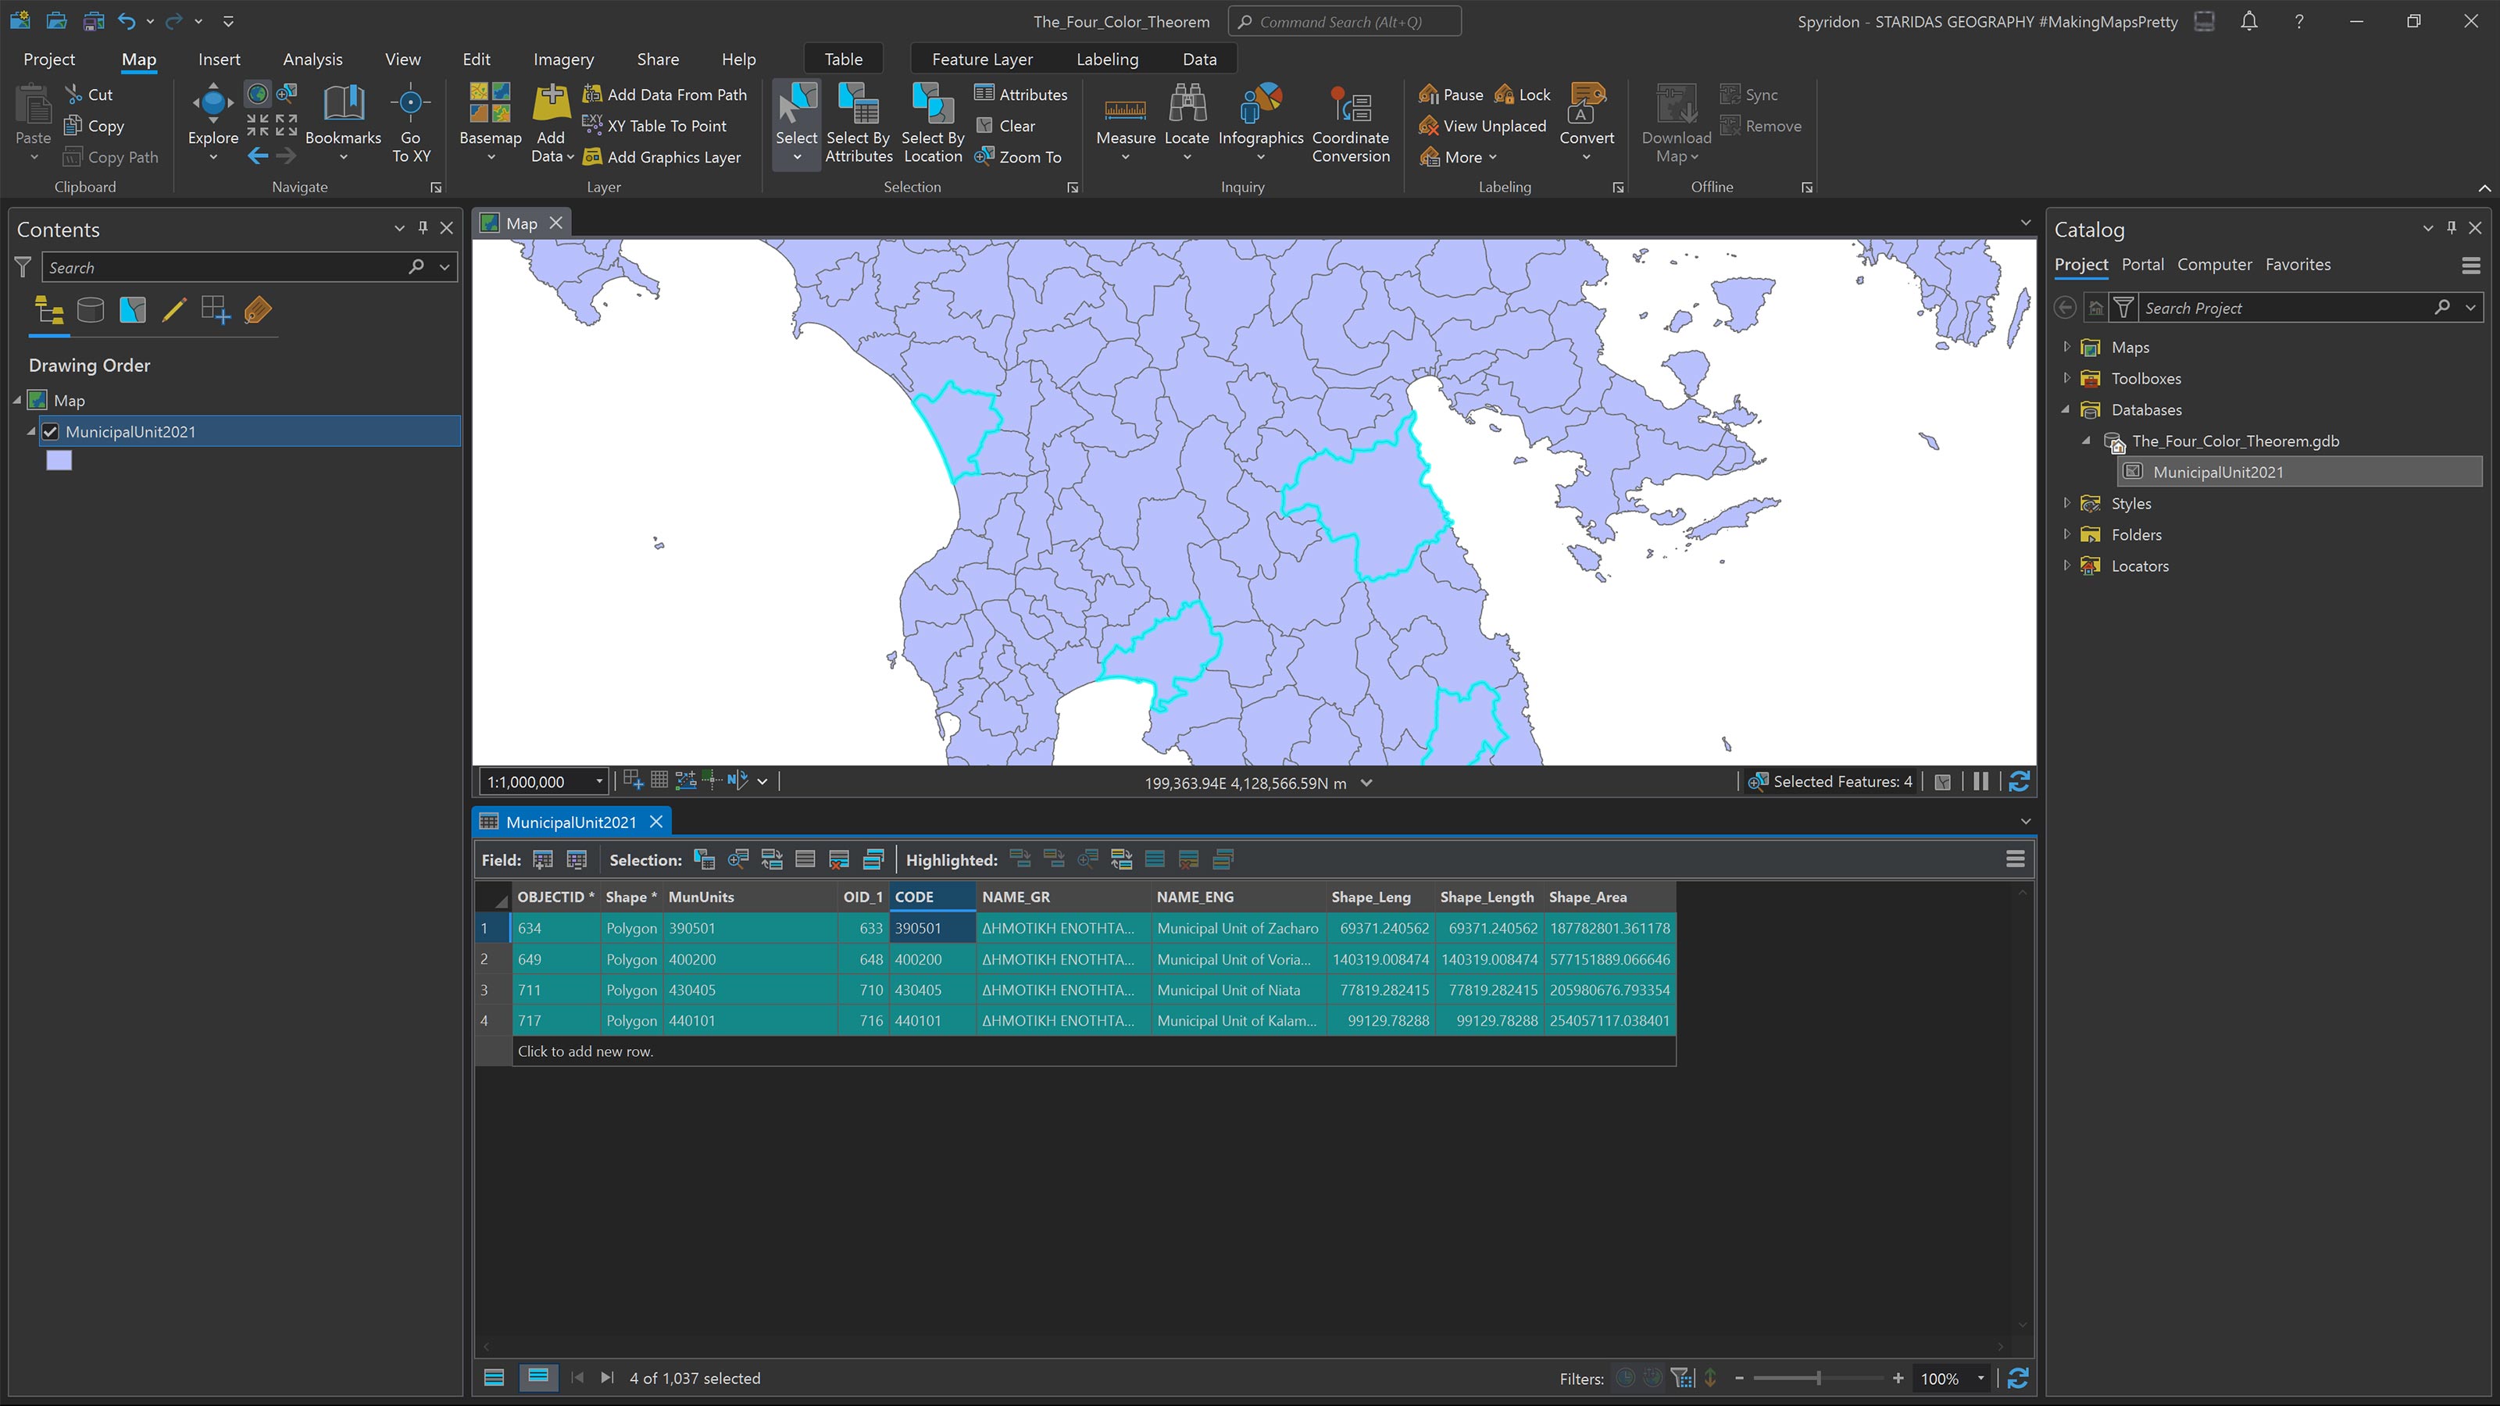Uncheck MunicipalUnit2021 layer visibility

click(x=51, y=432)
